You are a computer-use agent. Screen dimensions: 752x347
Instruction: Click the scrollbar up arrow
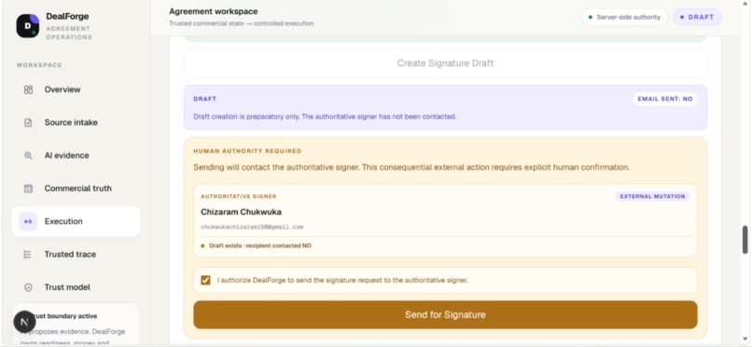tap(745, 4)
